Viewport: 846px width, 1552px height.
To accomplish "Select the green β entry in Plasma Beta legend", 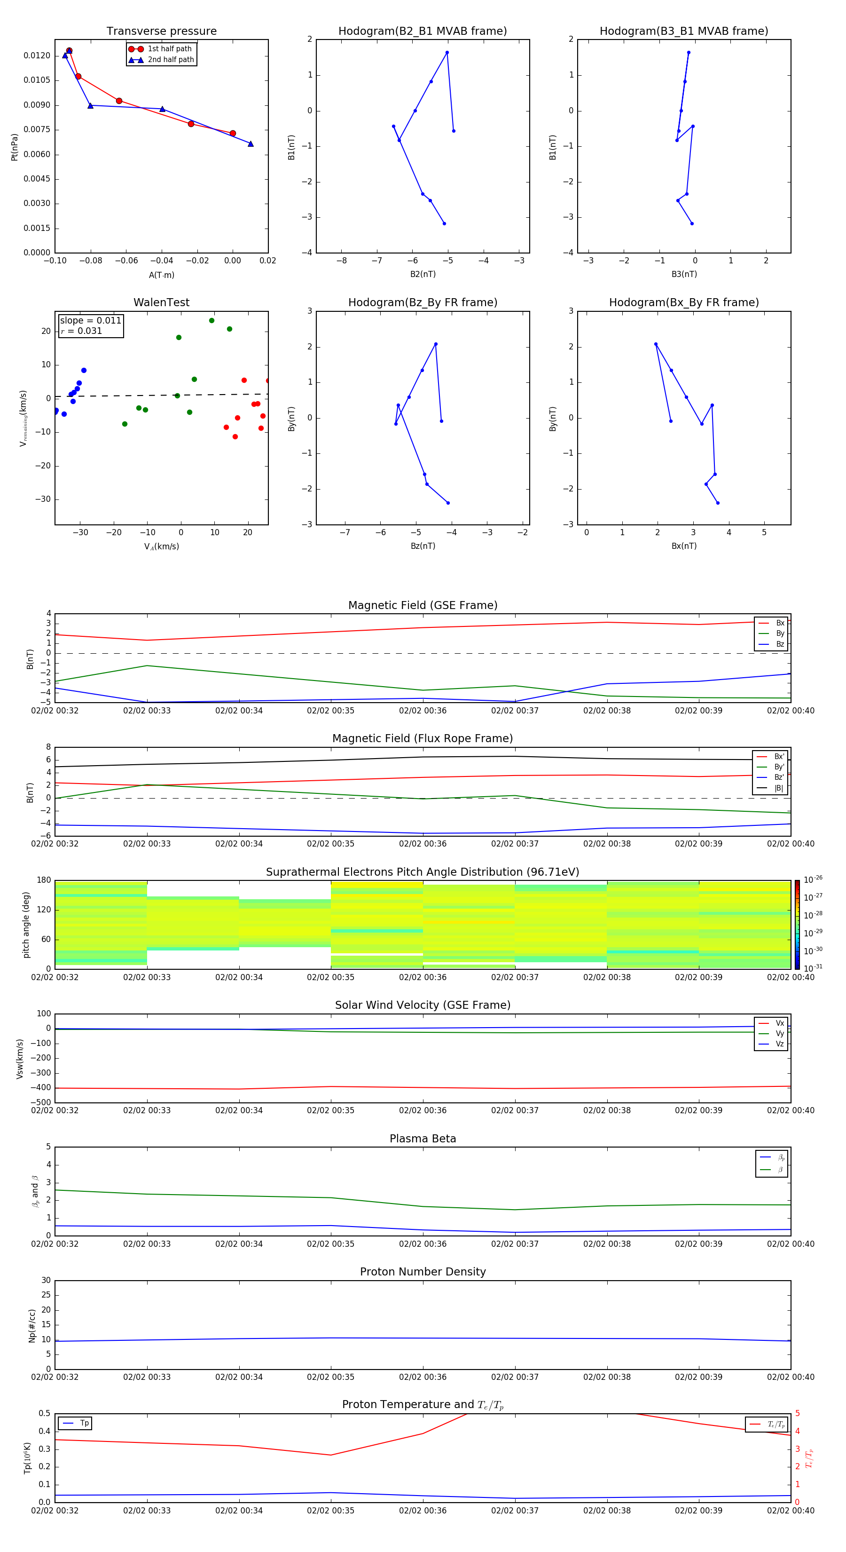I will pos(772,1170).
